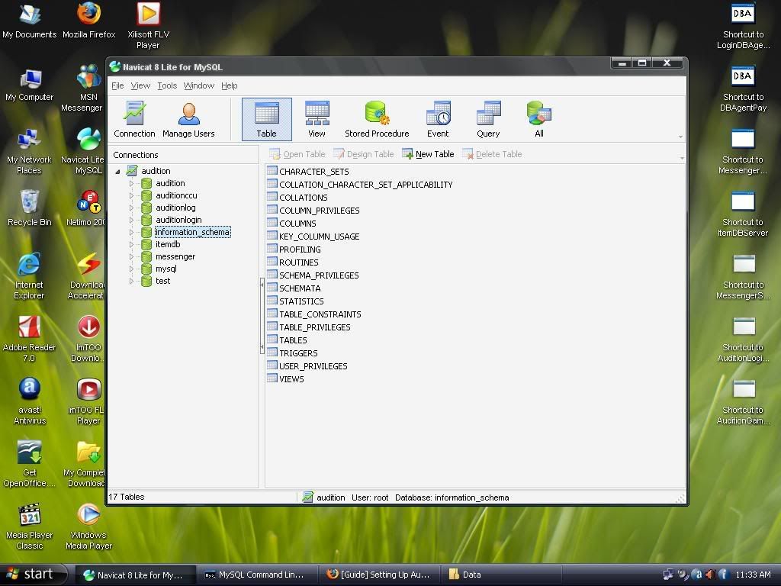The height and width of the screenshot is (586, 781).
Task: Click the Windows start button
Action: [31, 575]
